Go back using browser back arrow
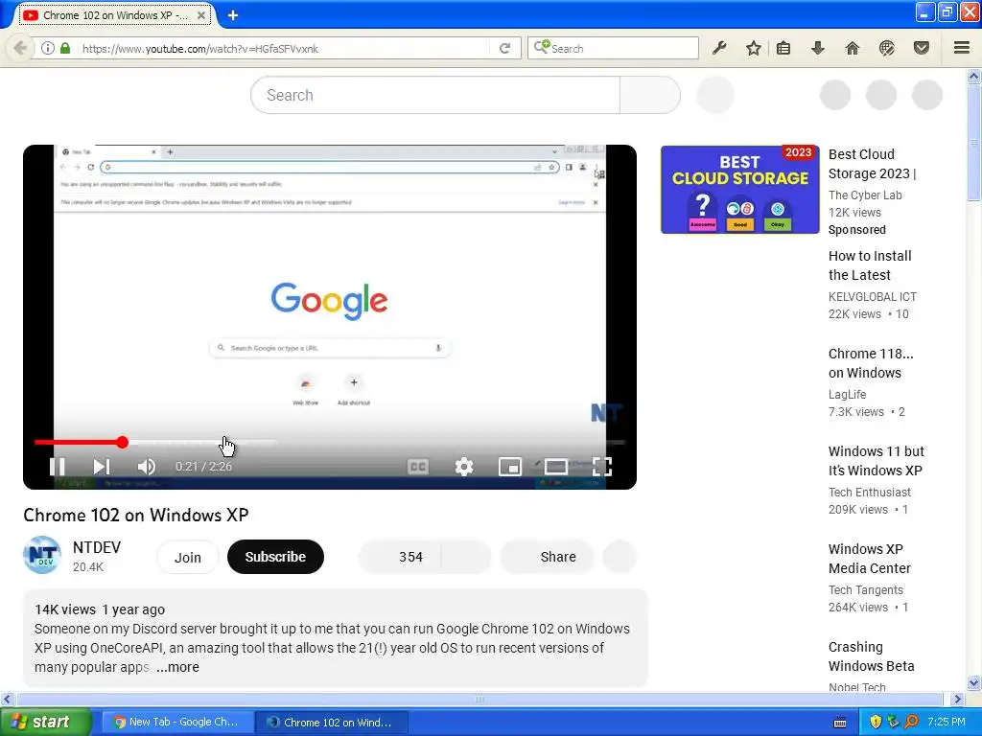This screenshot has width=982, height=736. coord(20,48)
